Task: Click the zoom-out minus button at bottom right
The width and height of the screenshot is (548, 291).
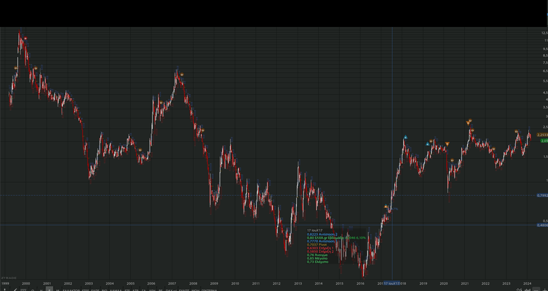Action: point(536,289)
